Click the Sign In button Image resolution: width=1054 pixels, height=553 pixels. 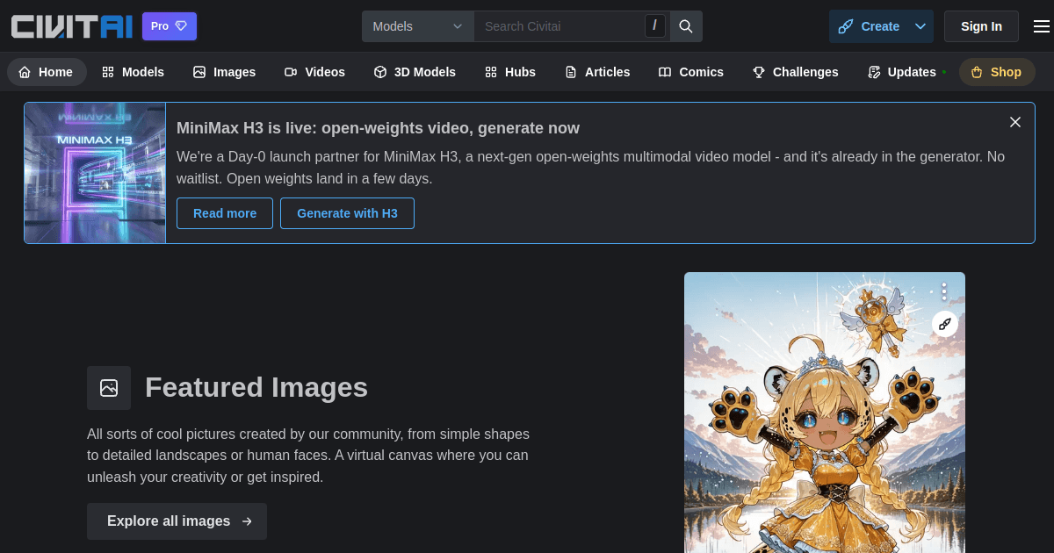[x=981, y=26]
